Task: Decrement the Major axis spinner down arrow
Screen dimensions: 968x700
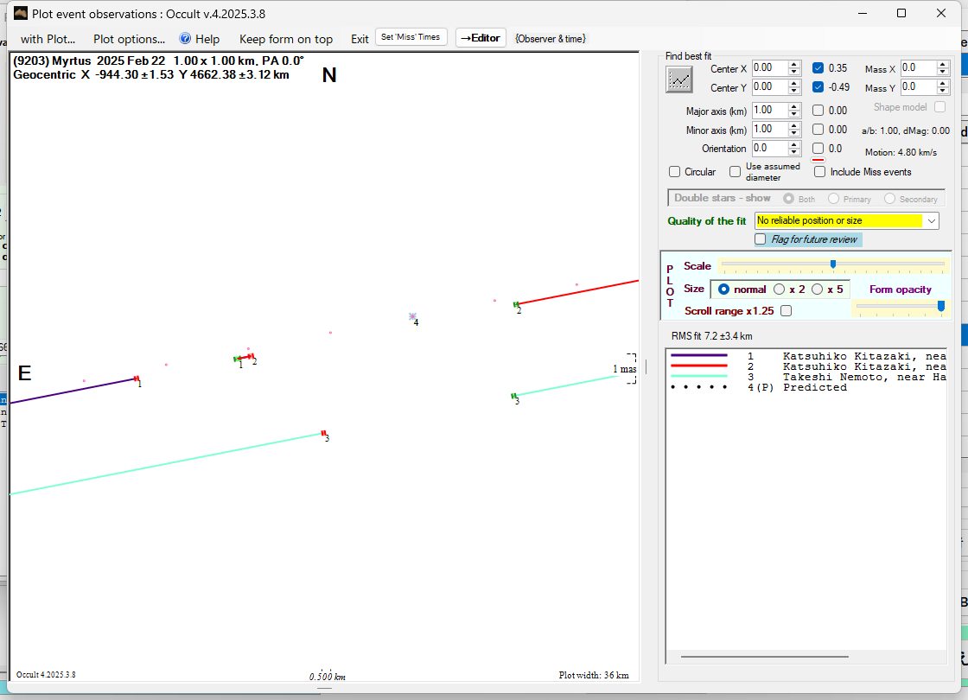Action: coord(794,114)
